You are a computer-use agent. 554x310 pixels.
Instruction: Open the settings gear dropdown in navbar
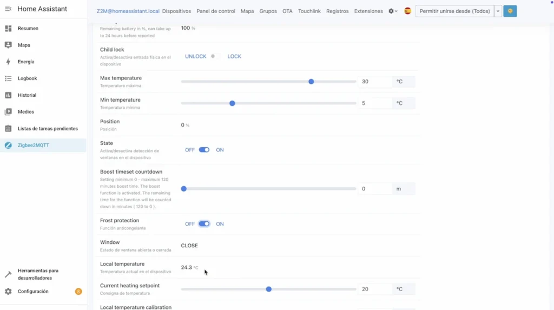pyautogui.click(x=393, y=11)
